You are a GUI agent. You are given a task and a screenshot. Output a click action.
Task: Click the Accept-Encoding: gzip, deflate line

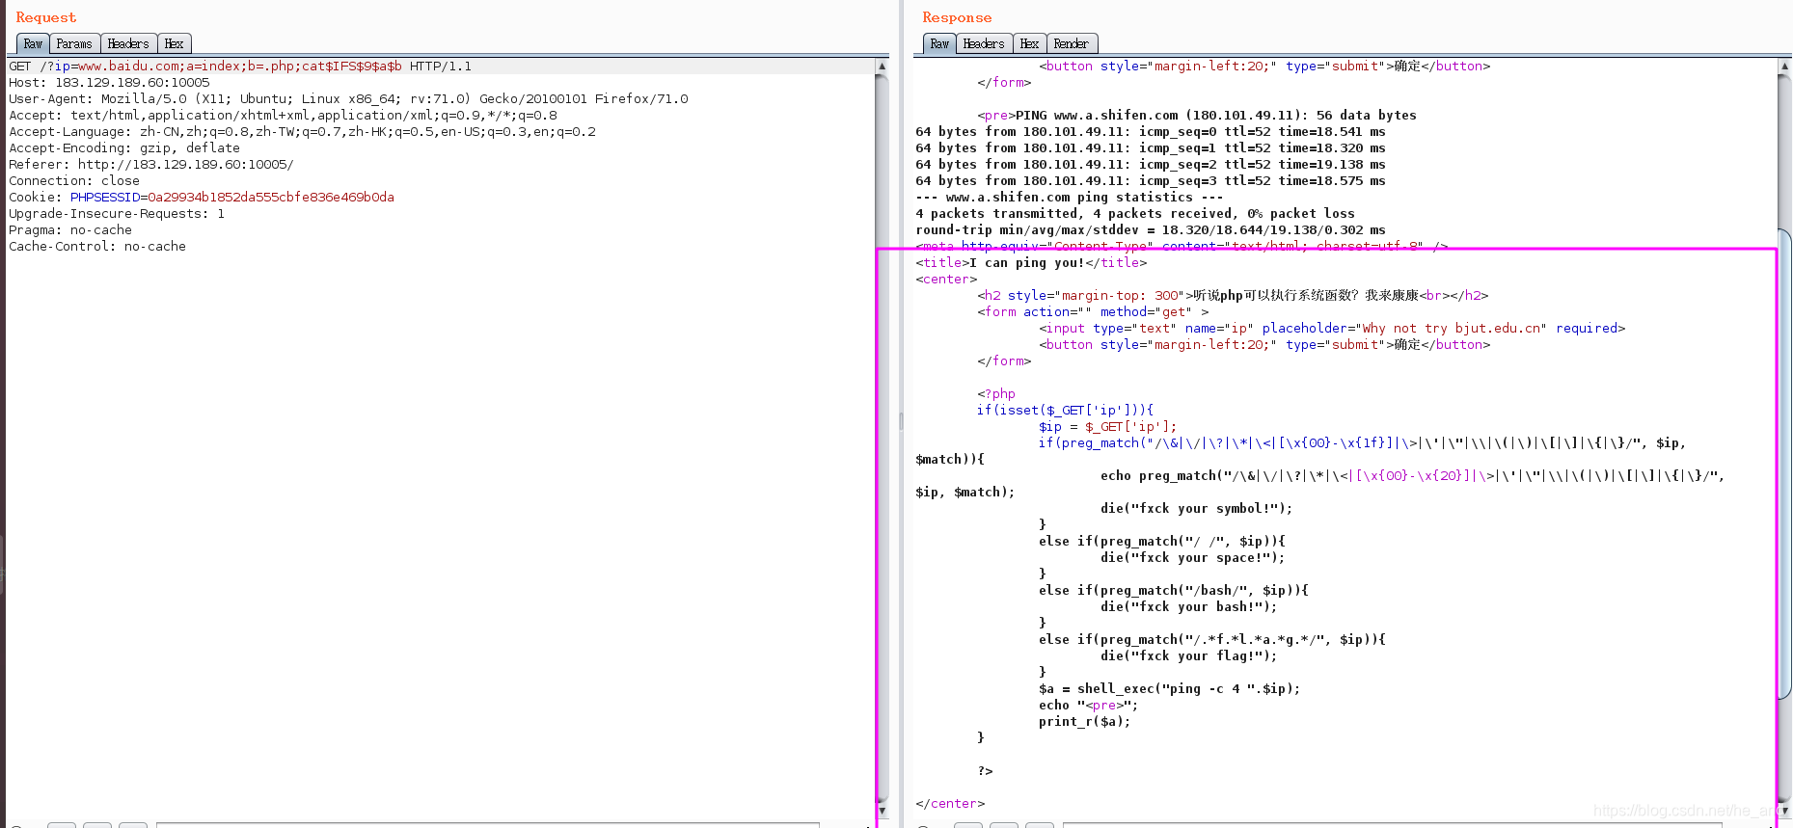(x=124, y=148)
